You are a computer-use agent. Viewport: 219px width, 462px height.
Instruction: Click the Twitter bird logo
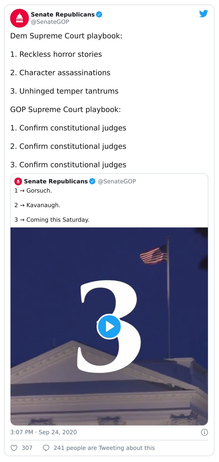point(204,13)
